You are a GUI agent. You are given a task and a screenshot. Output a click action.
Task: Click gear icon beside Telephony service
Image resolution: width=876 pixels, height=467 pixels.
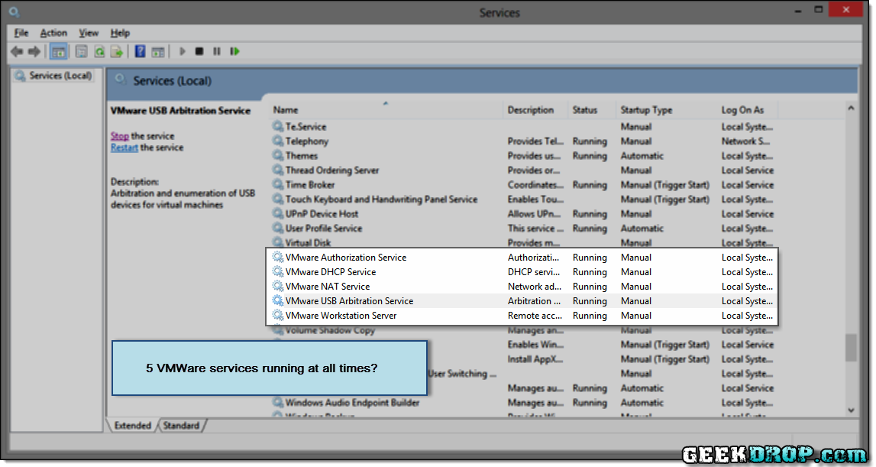coord(278,141)
